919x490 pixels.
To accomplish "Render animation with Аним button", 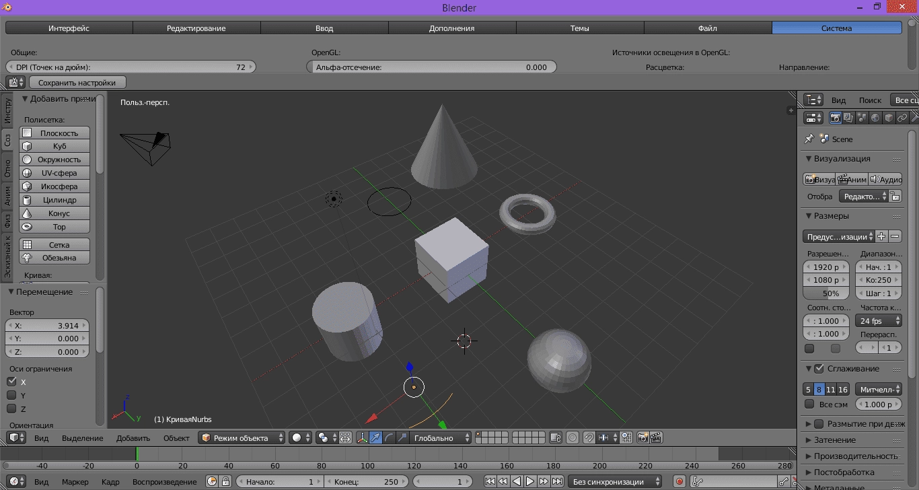I will coord(852,180).
